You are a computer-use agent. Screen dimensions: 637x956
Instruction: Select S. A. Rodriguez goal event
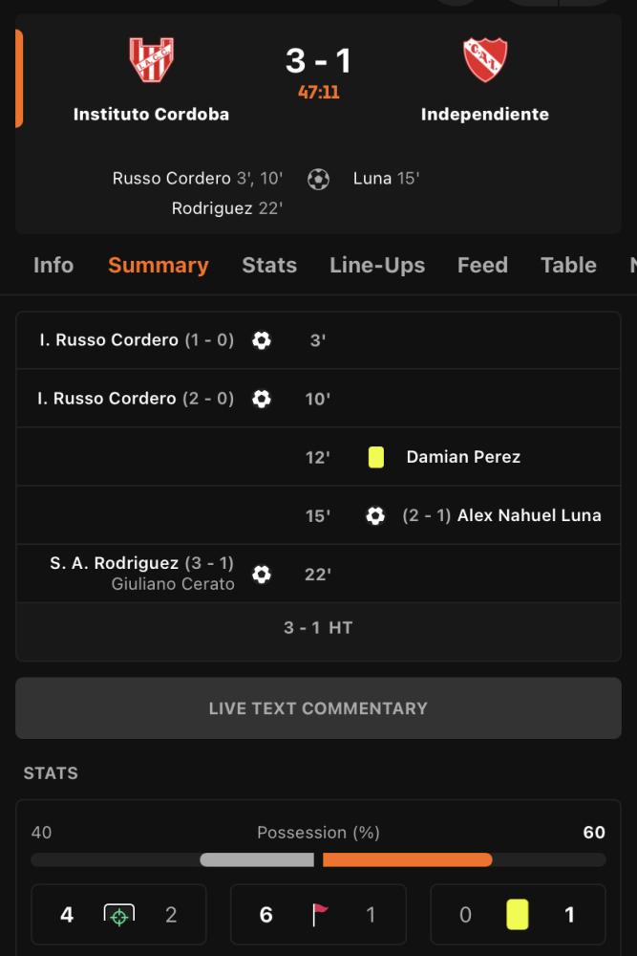[x=319, y=574]
